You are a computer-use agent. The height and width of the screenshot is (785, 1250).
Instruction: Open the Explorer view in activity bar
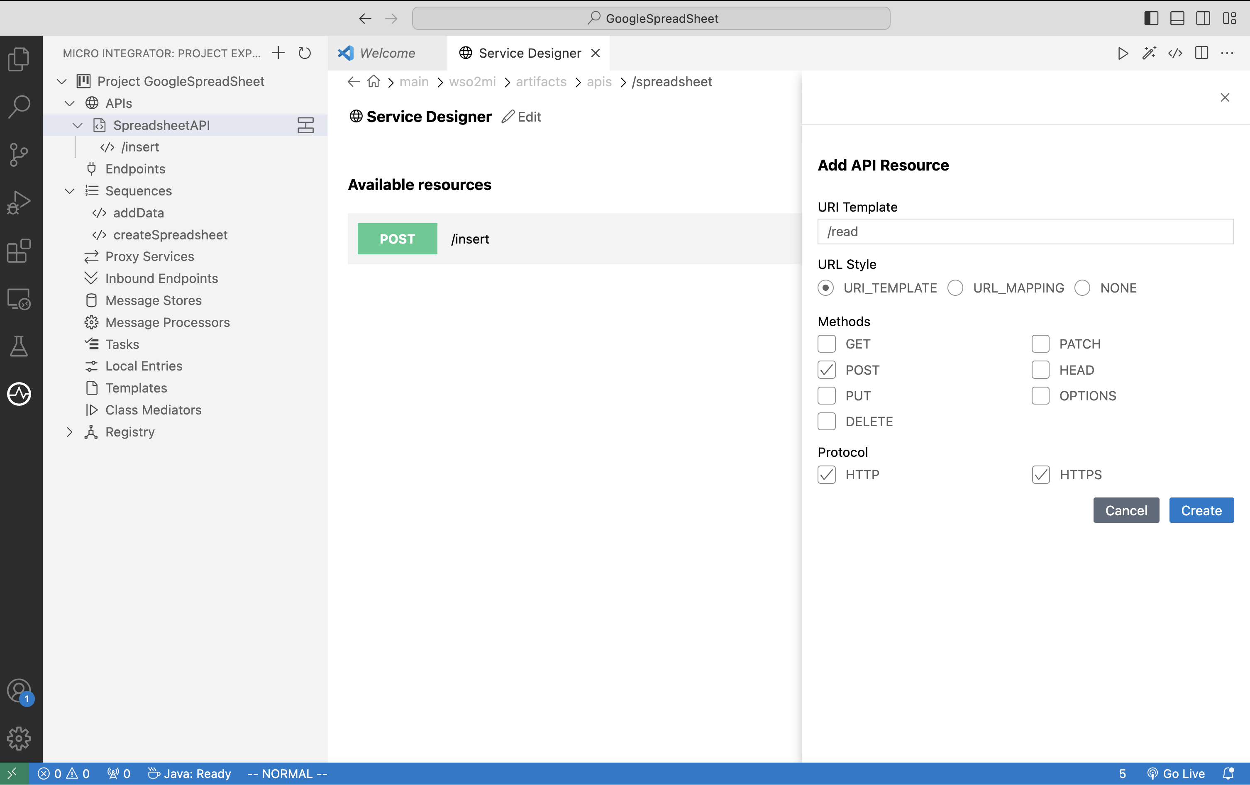click(19, 59)
